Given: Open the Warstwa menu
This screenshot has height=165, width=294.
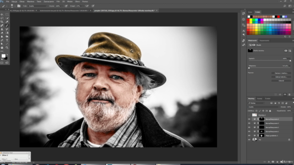Looking at the screenshot, I should pos(31,1).
